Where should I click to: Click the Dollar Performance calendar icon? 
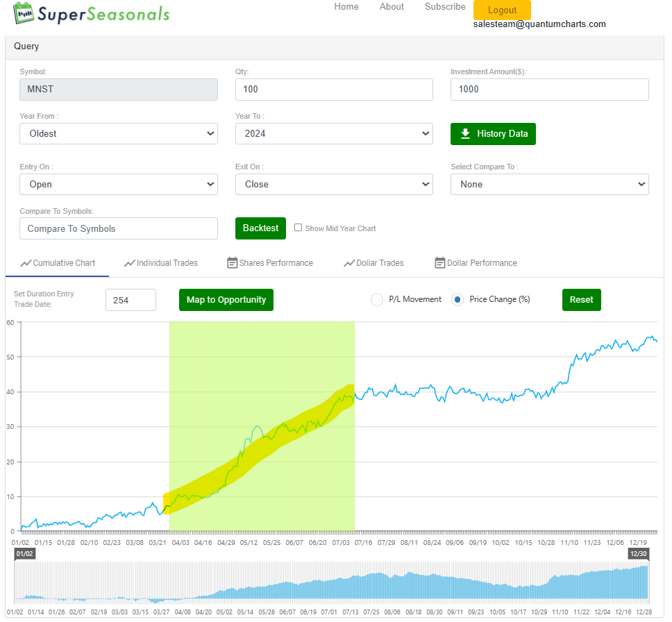coord(439,263)
